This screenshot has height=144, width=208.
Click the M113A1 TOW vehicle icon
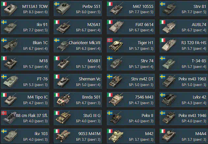coord(11,9)
